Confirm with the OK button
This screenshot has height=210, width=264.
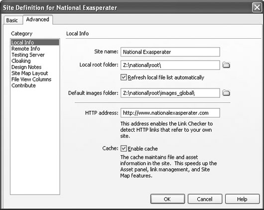[167, 199]
